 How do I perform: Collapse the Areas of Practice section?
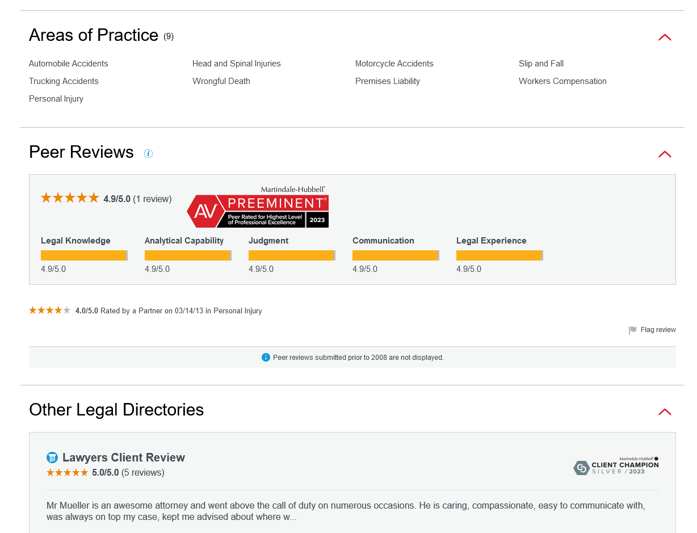(x=665, y=37)
